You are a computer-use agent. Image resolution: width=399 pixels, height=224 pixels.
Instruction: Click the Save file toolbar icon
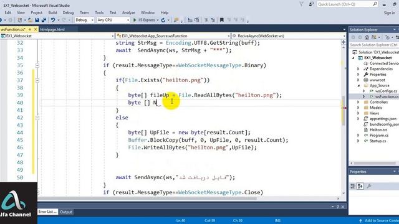[x=37, y=20]
